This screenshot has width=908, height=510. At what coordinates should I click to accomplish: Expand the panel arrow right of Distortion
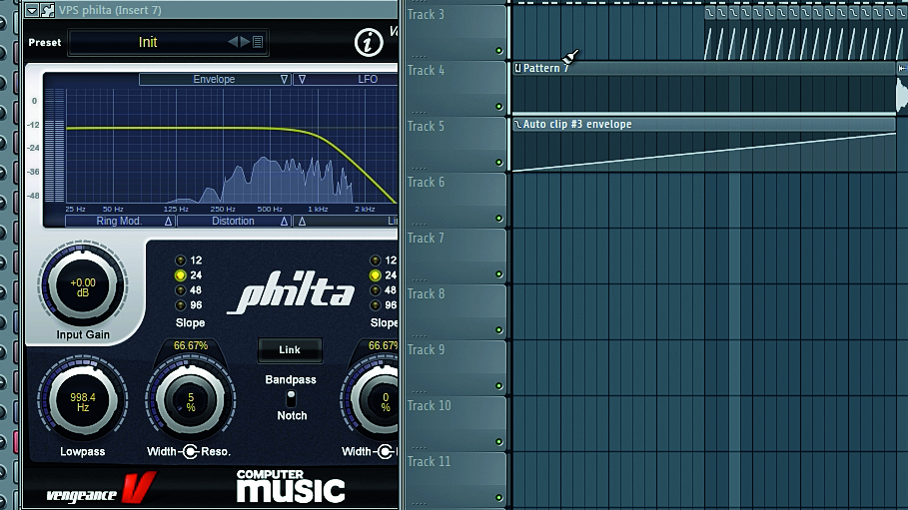pyautogui.click(x=302, y=222)
